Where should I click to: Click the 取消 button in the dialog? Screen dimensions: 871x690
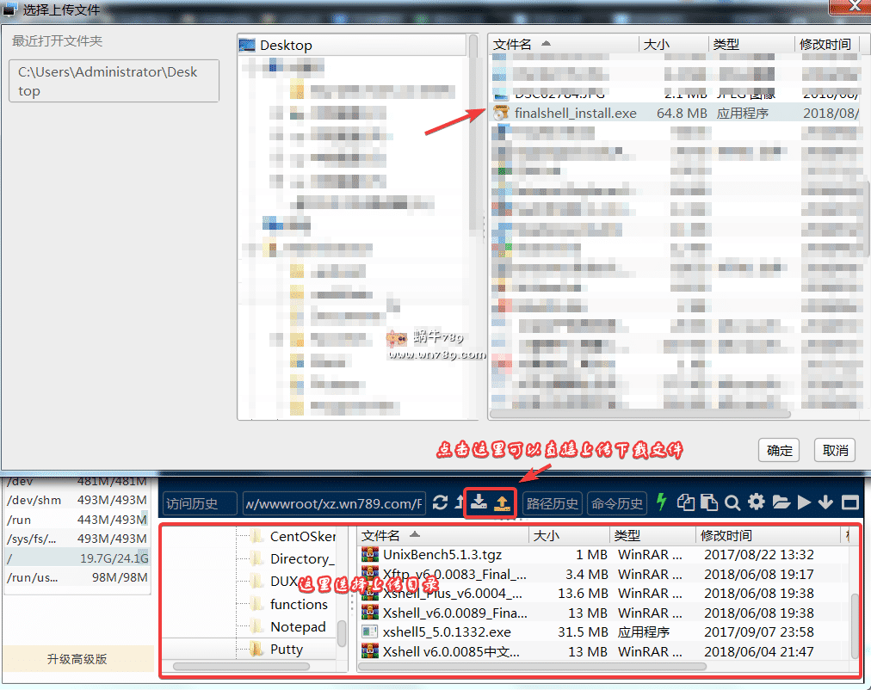tap(836, 450)
